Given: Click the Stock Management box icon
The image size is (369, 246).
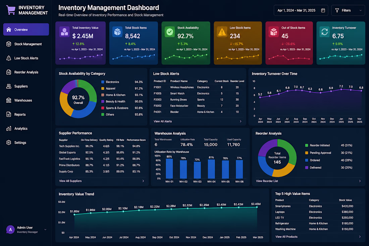Looking at the screenshot, I should [x=9, y=44].
